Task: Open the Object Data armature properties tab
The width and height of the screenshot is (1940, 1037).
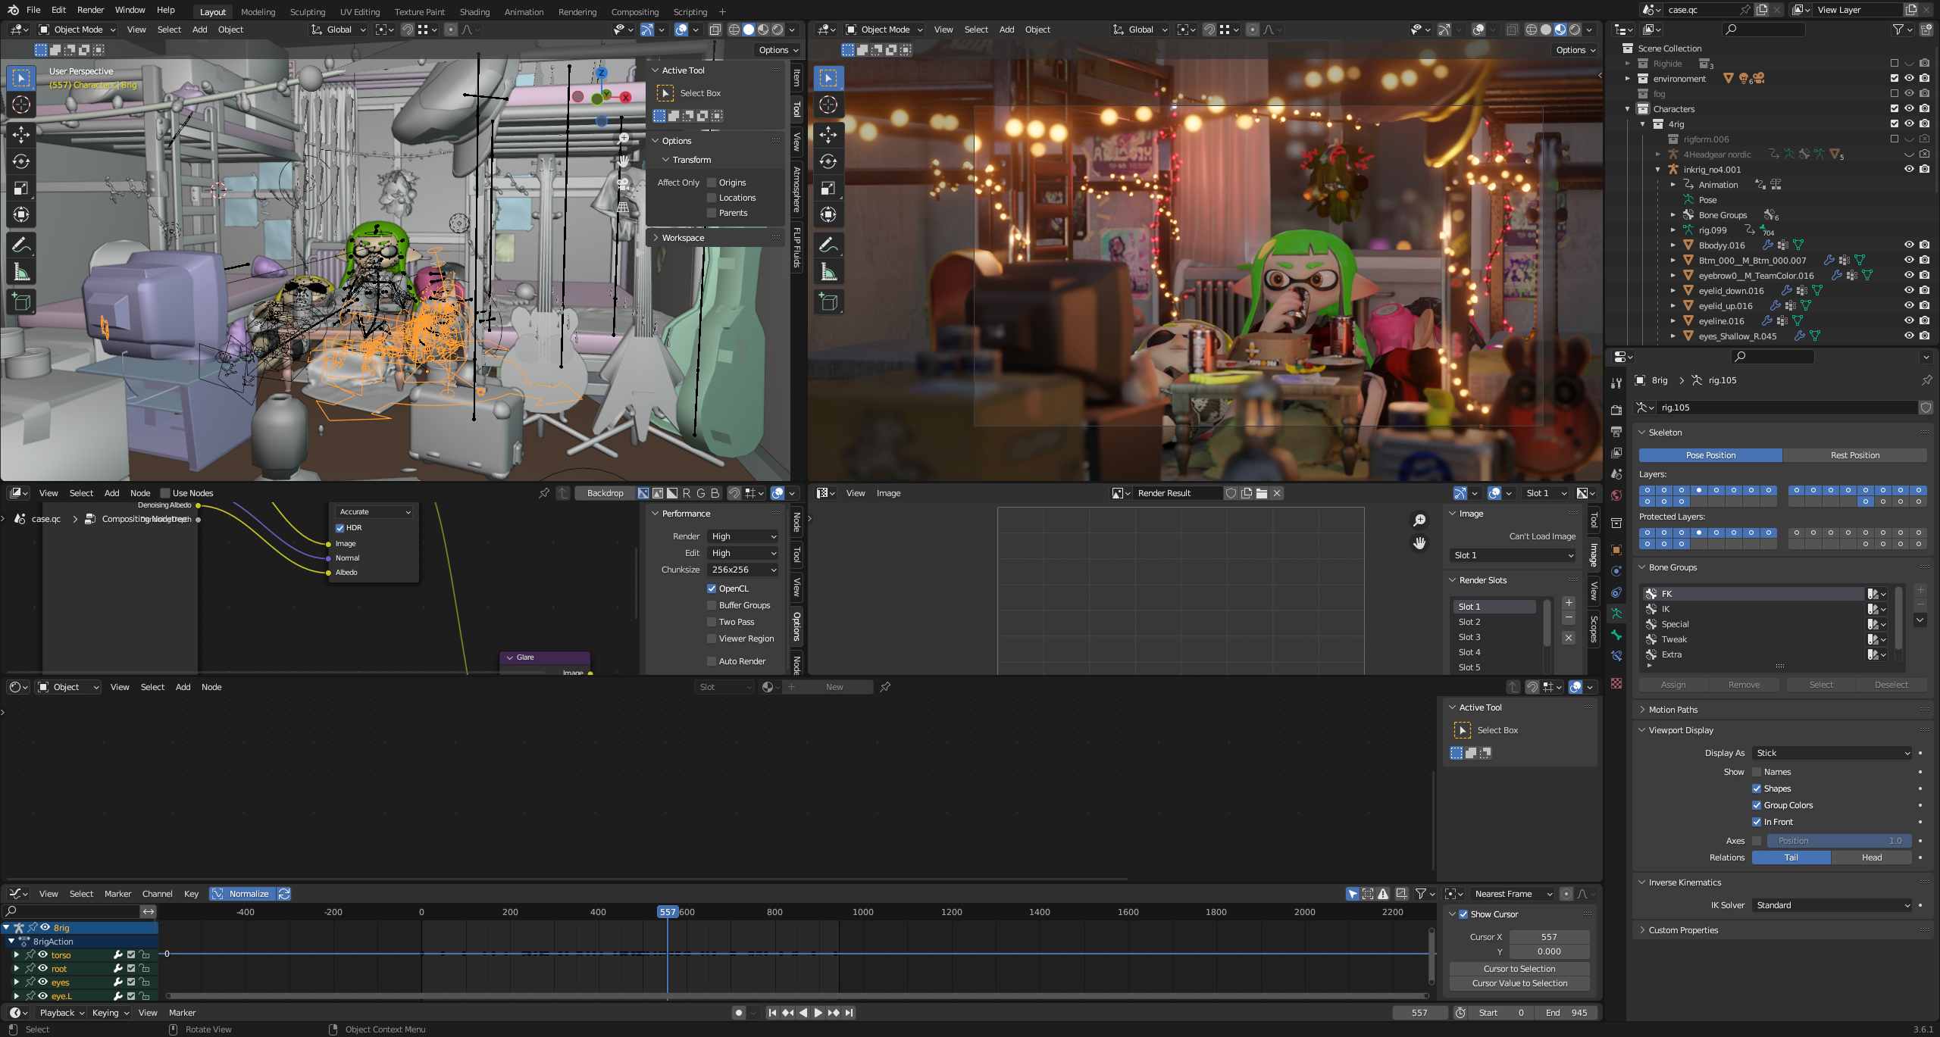Action: pyautogui.click(x=1616, y=614)
